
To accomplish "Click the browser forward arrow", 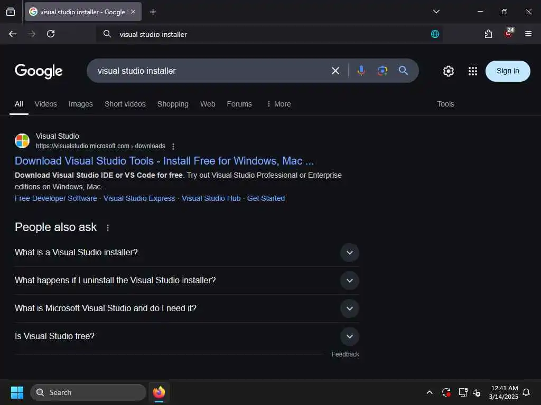I will pyautogui.click(x=31, y=34).
